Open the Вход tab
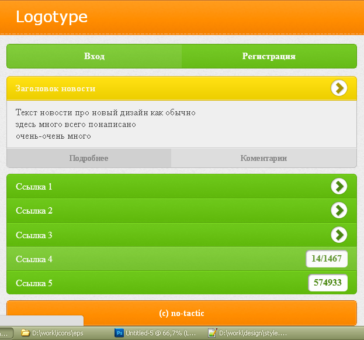Viewport: 364px width, 340px height. click(x=94, y=56)
